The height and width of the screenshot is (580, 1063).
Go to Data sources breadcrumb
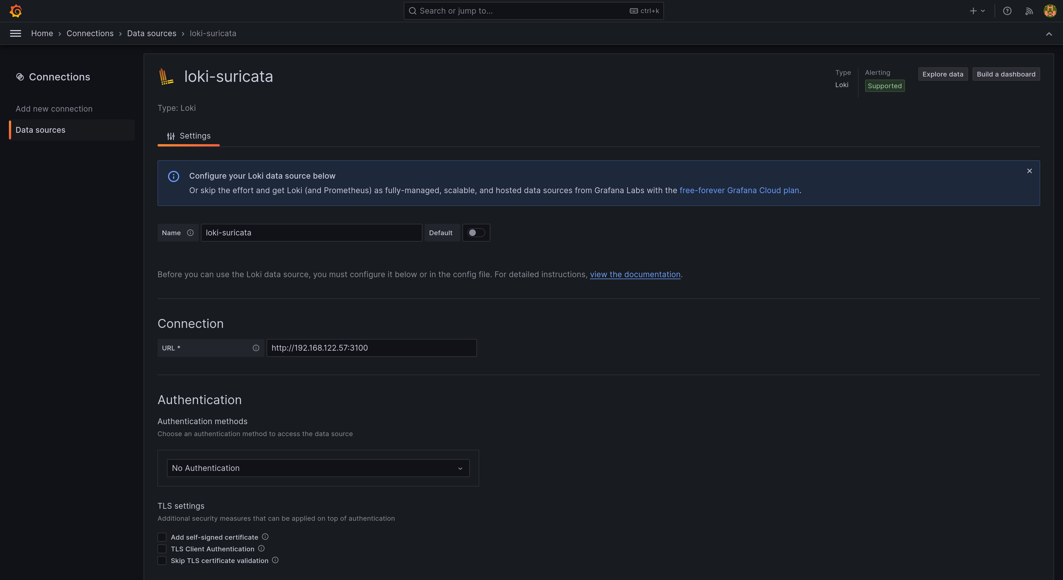point(151,33)
